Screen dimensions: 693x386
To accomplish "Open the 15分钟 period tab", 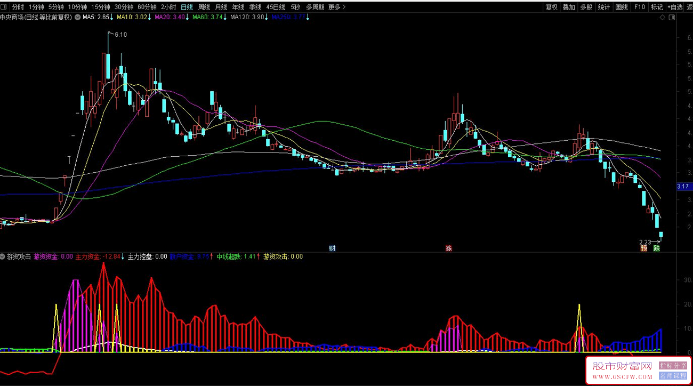I will pyautogui.click(x=101, y=7).
